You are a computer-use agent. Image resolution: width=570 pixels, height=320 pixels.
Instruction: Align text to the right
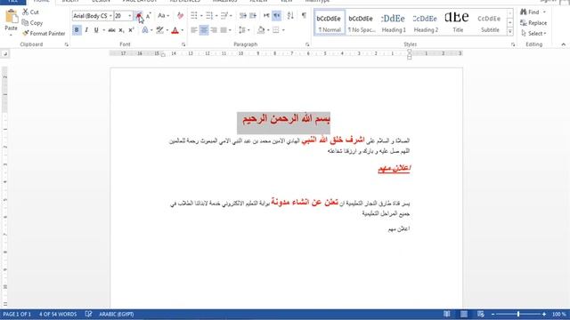click(214, 30)
